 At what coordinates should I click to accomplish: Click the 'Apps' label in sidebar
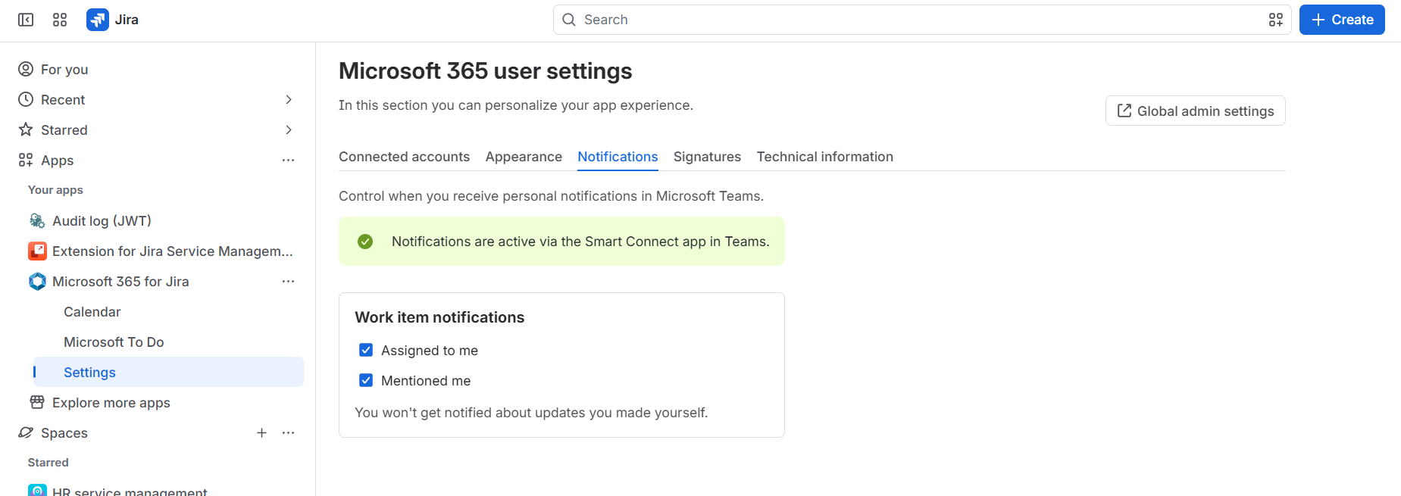click(58, 161)
